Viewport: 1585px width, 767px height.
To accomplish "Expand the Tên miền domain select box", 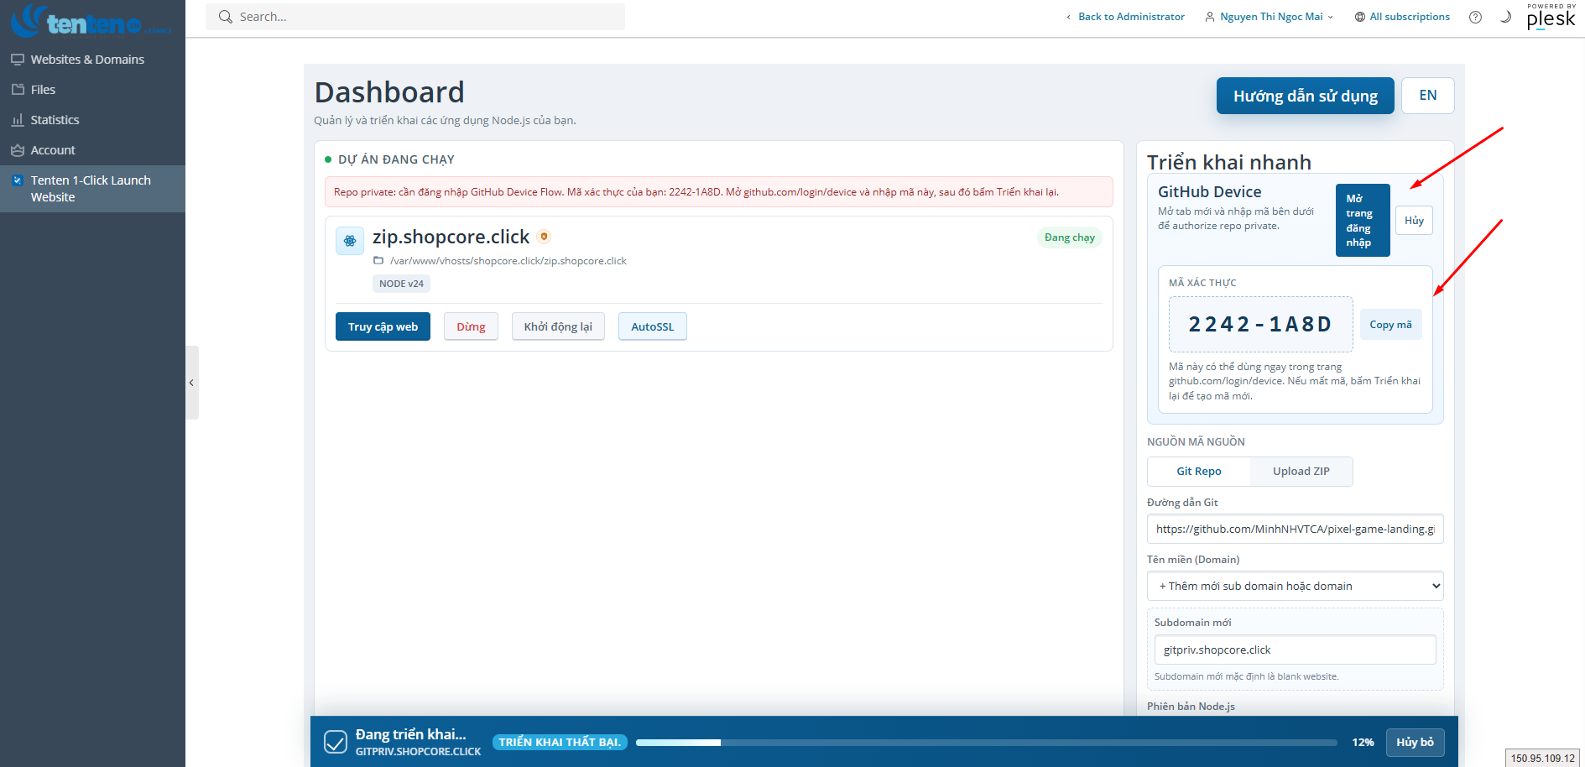I will [1295, 586].
